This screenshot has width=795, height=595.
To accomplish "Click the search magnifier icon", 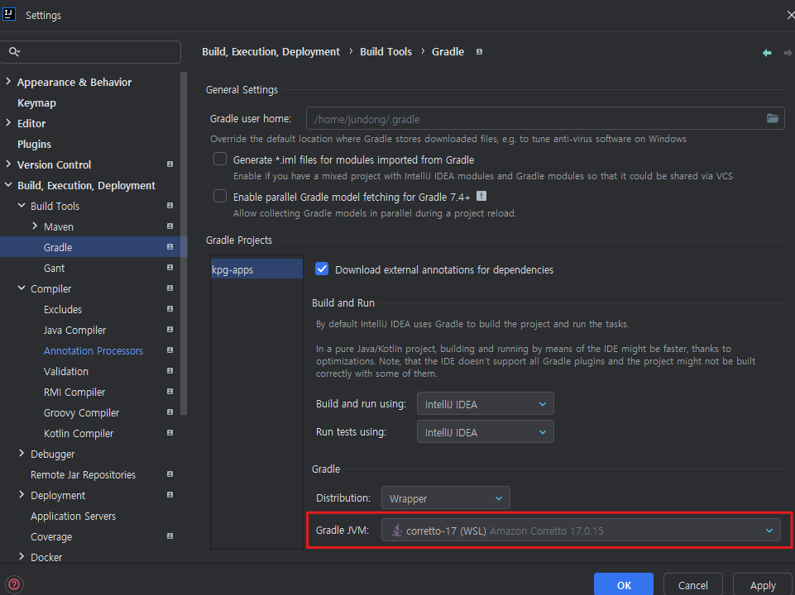I will (14, 52).
